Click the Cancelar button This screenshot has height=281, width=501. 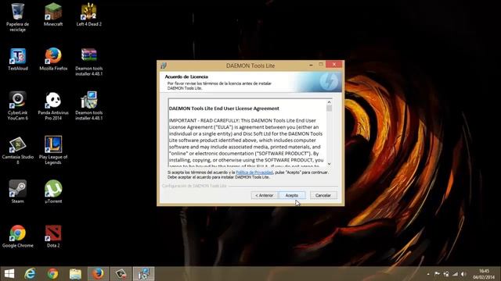pos(323,195)
